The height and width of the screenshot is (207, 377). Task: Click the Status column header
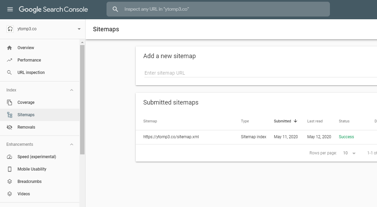[x=344, y=121]
